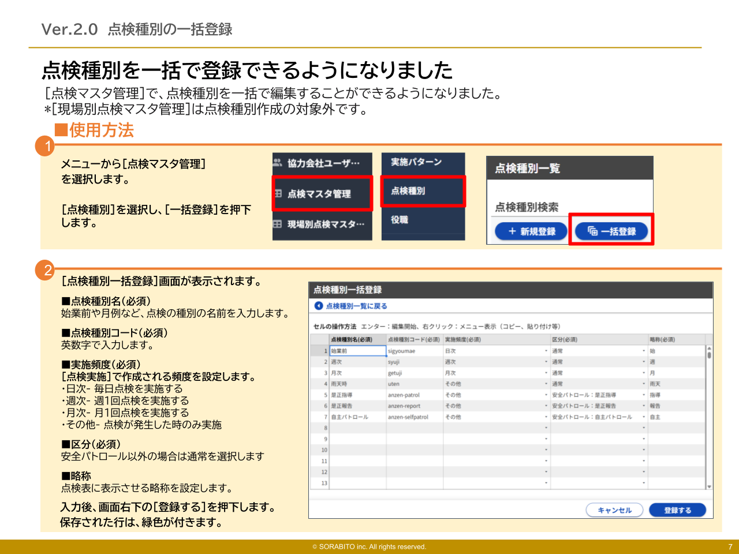Viewport: 739px width, 554px height.
Task: Open the 区分 dropdown on 雨天時 row
Action: [643, 383]
